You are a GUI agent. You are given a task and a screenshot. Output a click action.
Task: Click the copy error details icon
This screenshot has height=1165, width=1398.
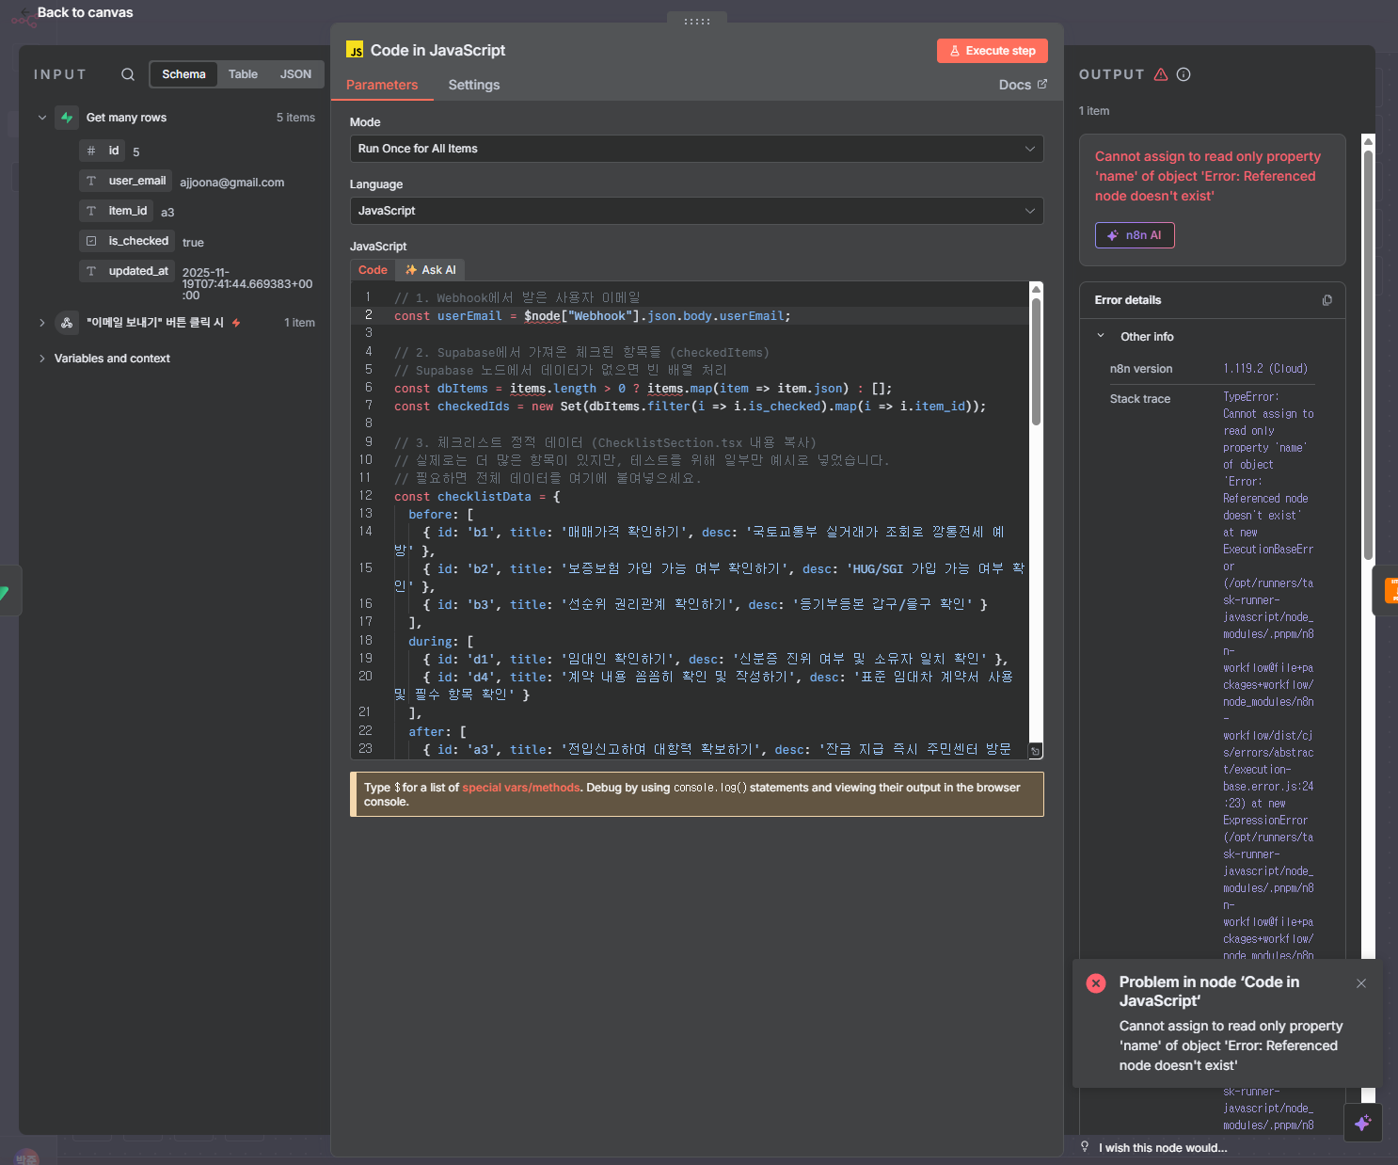[1327, 300]
